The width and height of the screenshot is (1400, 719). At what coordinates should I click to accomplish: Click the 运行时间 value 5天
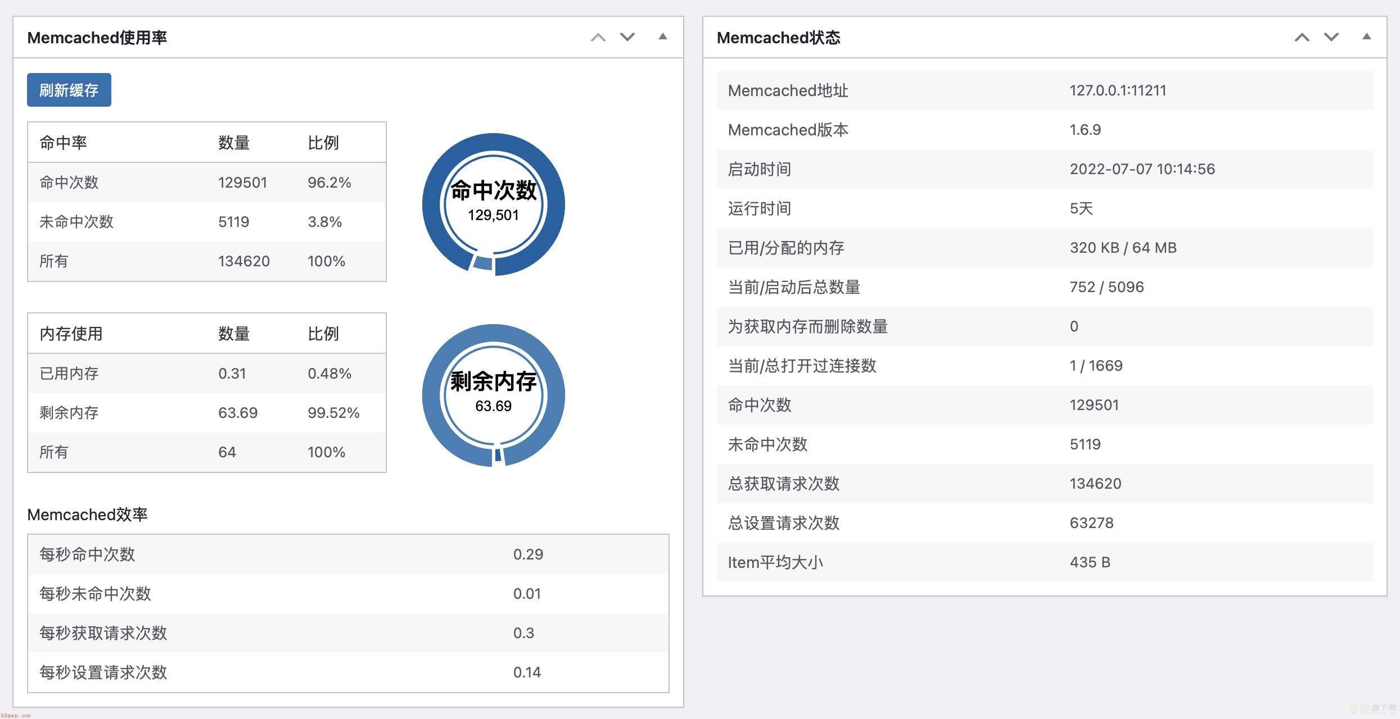click(x=1081, y=208)
